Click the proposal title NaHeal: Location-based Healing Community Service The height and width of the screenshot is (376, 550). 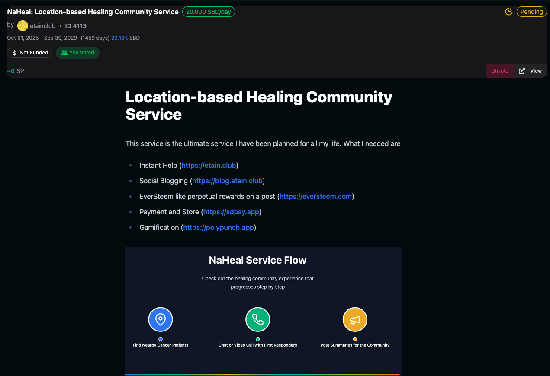click(93, 12)
